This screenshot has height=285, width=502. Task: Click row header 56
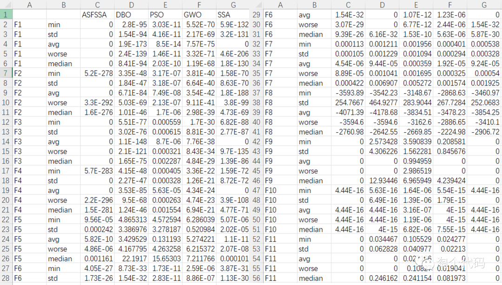pos(257,279)
